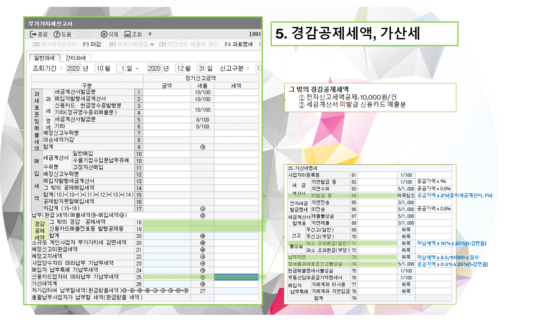Screen dimensions: 548x322
Task: Click the highlighted 금액 cell for row 18
Action: 167,222
